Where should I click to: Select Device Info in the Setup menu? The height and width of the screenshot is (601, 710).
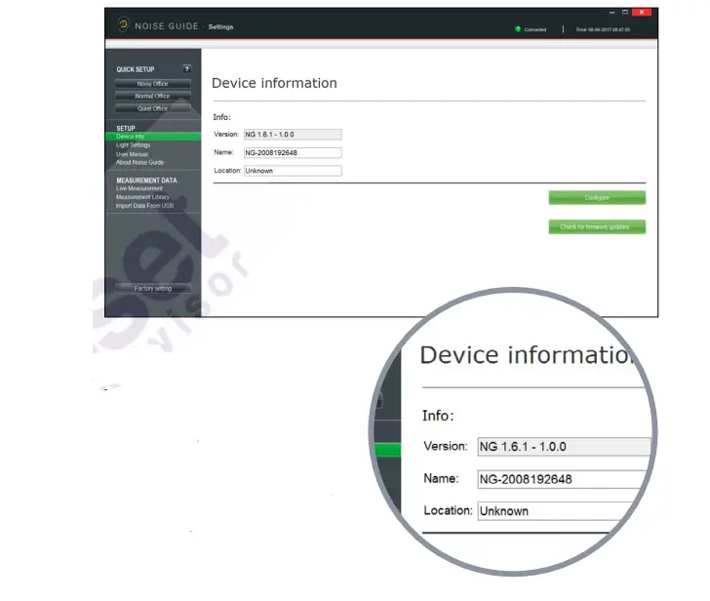[153, 137]
